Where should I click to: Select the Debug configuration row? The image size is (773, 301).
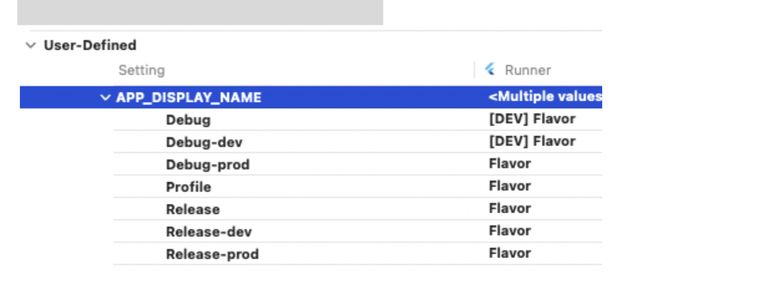click(x=188, y=120)
